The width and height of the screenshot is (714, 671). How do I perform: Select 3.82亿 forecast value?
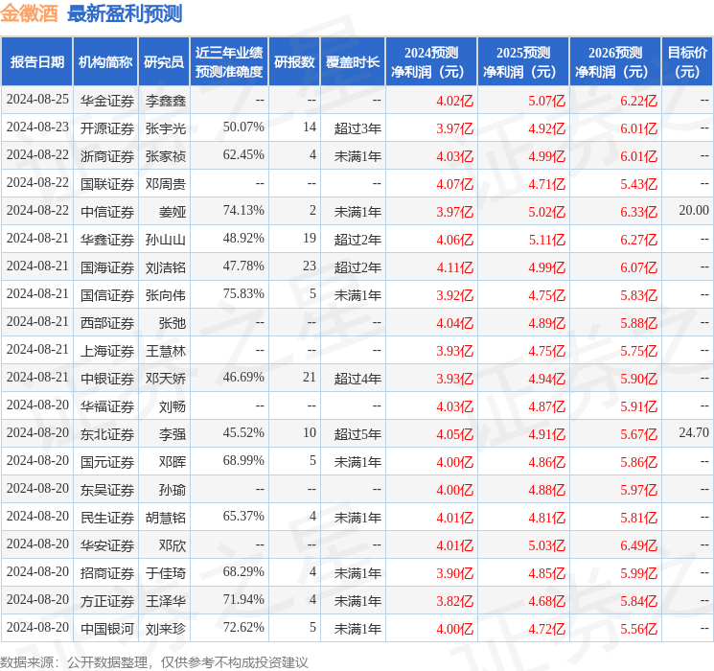455,601
